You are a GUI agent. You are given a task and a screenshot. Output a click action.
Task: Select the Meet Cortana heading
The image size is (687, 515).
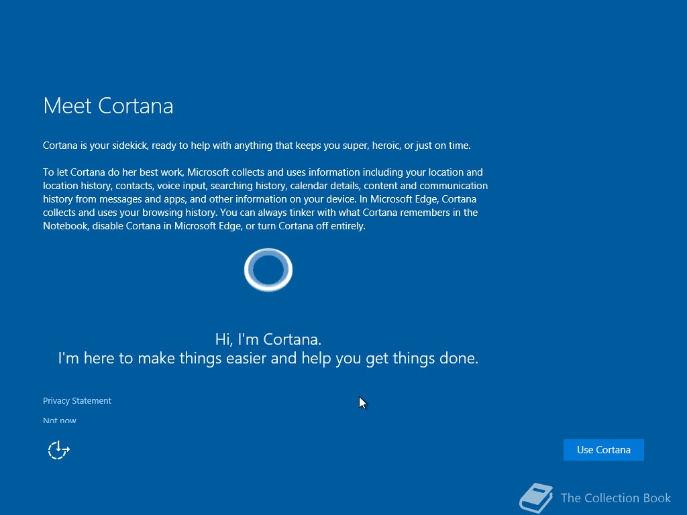point(108,106)
